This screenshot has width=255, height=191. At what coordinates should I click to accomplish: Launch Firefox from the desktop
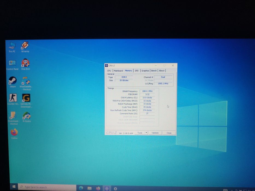click(x=14, y=134)
